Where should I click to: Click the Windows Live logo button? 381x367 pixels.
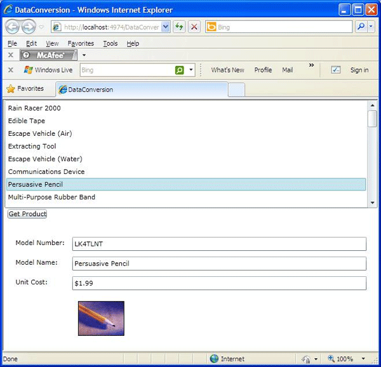click(48, 70)
